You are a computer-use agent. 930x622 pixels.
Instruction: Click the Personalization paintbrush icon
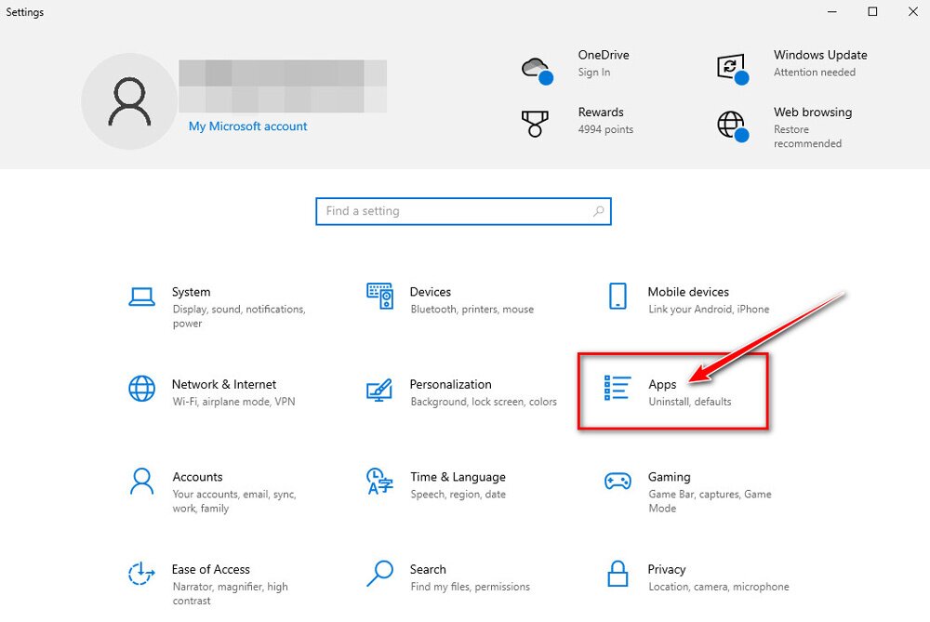(379, 390)
